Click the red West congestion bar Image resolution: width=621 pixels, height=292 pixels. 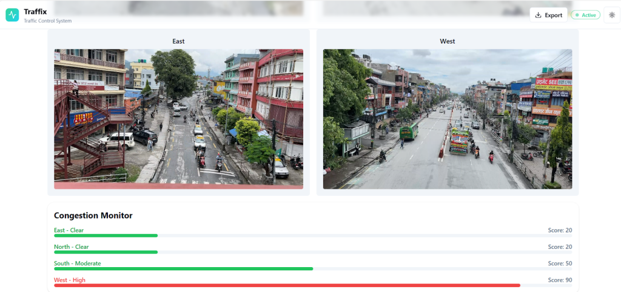[x=287, y=285]
